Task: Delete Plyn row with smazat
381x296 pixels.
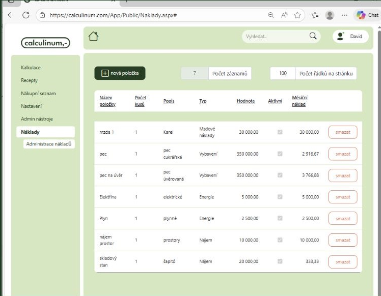Action: (x=343, y=218)
